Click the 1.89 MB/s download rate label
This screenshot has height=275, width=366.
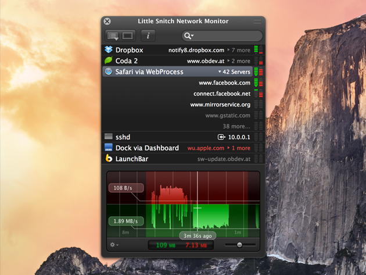tap(126, 221)
